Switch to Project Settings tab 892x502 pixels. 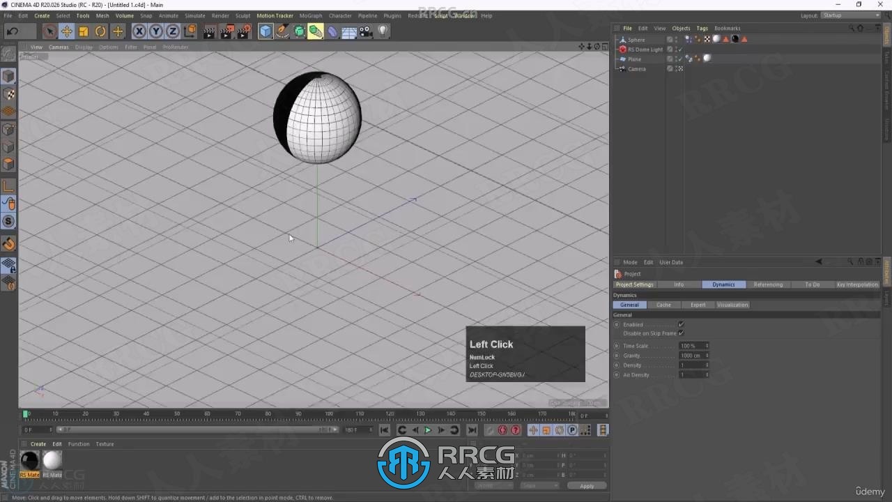[635, 284]
